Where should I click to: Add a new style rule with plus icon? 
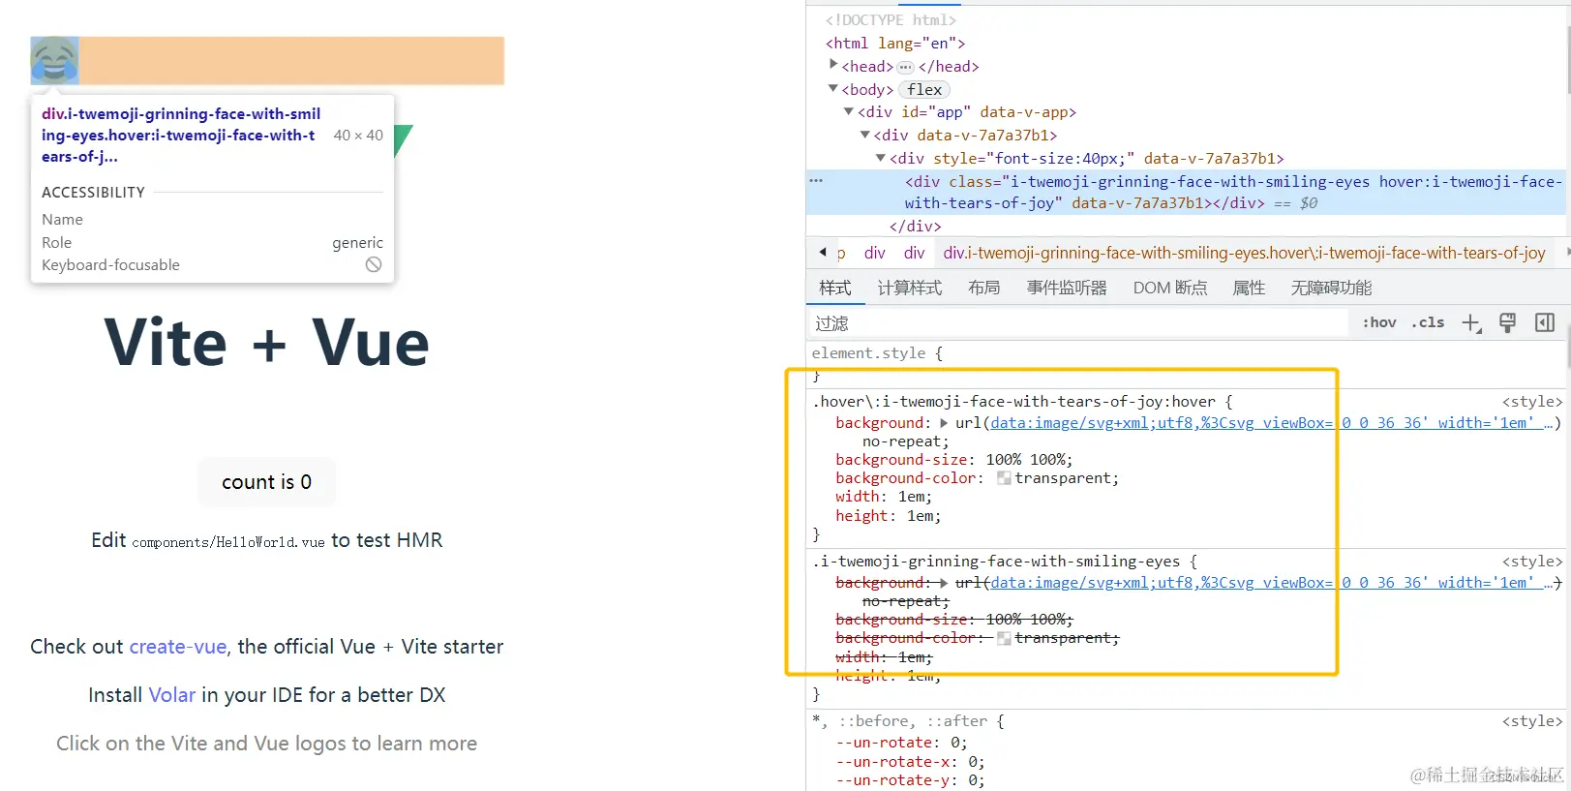pos(1471,323)
